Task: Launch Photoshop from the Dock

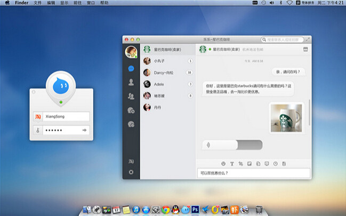Action: click(195, 210)
